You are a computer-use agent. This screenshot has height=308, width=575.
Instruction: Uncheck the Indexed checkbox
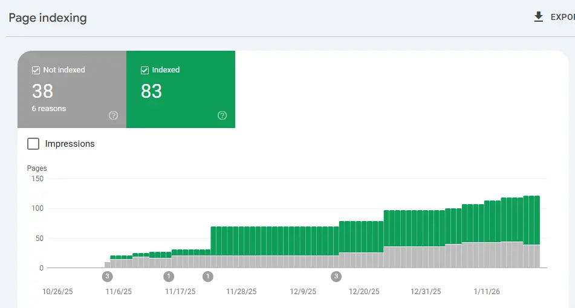145,70
